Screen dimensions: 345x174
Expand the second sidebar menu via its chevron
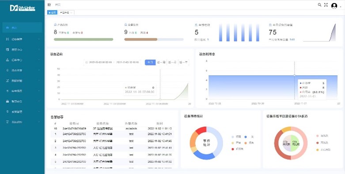tap(39, 39)
